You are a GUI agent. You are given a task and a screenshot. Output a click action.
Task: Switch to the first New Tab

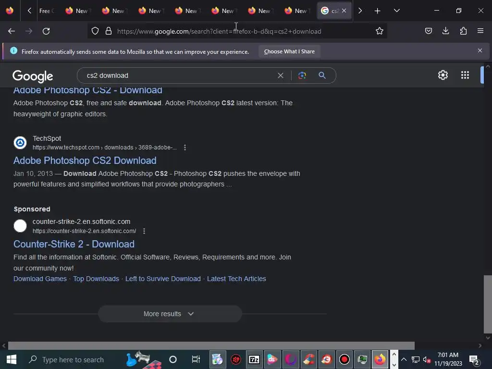pos(77,11)
